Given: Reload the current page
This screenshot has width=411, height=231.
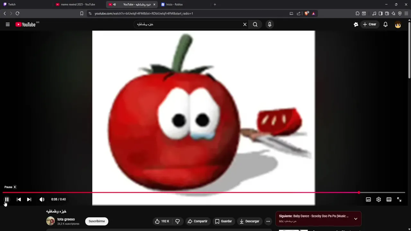Looking at the screenshot, I should pos(17,13).
